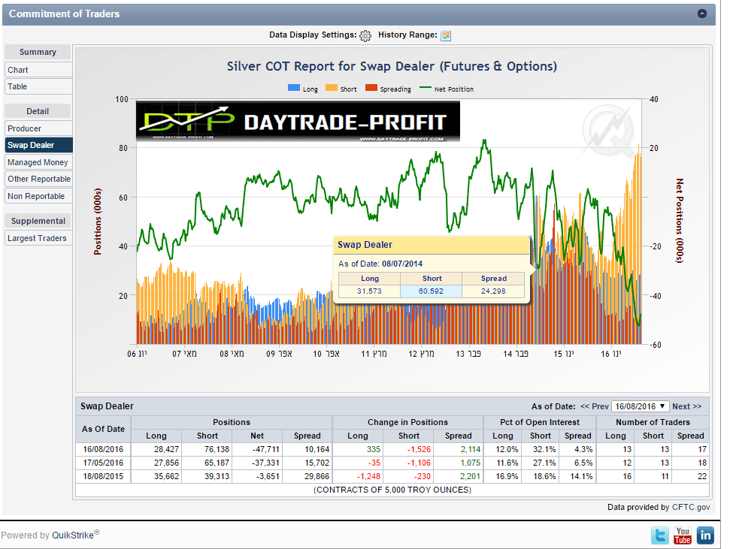
Task: Open the YouTube icon in footer
Action: [683, 535]
